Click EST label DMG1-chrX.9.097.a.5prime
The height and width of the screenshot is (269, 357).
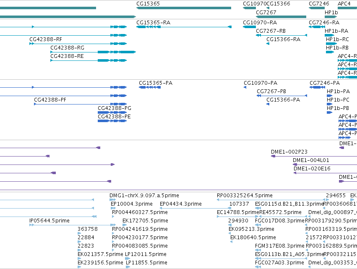144,196
